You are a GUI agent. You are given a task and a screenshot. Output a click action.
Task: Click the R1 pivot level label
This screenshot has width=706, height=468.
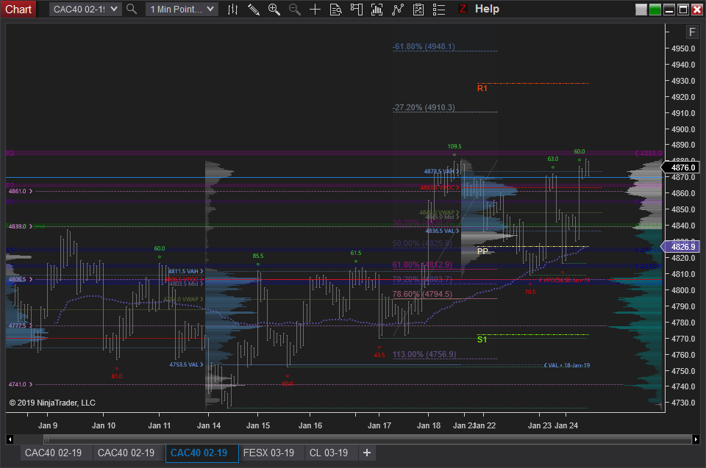482,88
